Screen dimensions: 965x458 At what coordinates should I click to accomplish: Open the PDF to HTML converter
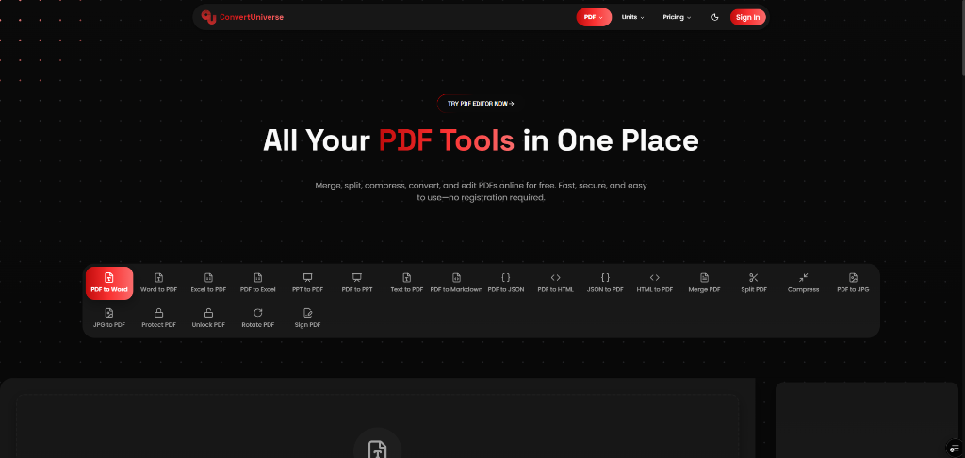[x=555, y=282]
